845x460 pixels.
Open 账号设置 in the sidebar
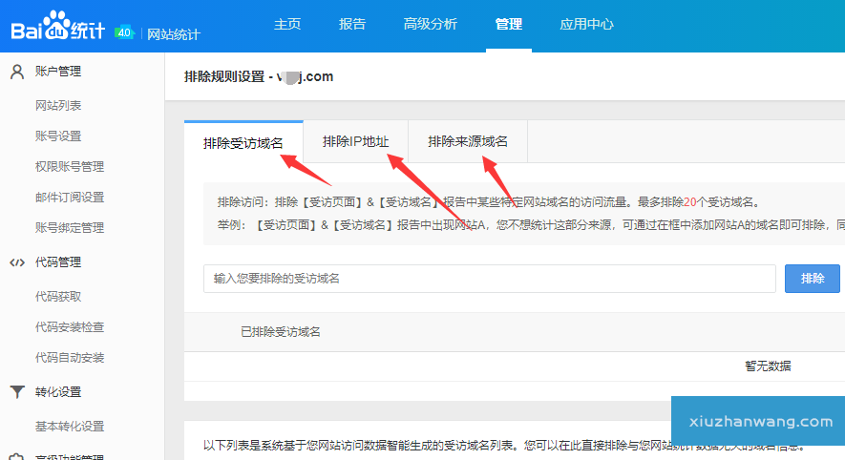coord(58,136)
